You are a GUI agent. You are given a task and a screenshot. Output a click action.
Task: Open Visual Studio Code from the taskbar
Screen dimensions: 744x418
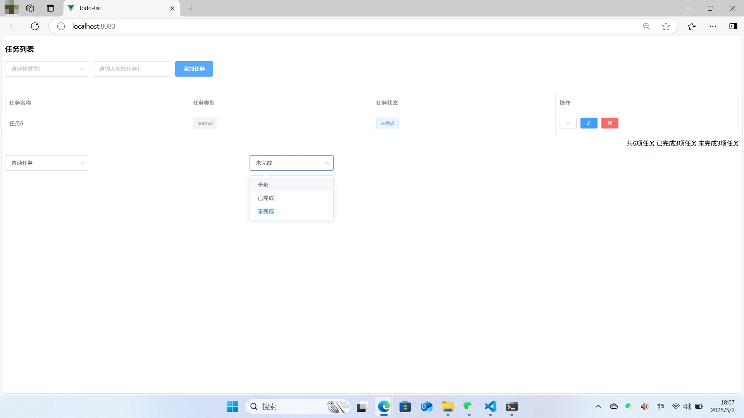[490, 406]
